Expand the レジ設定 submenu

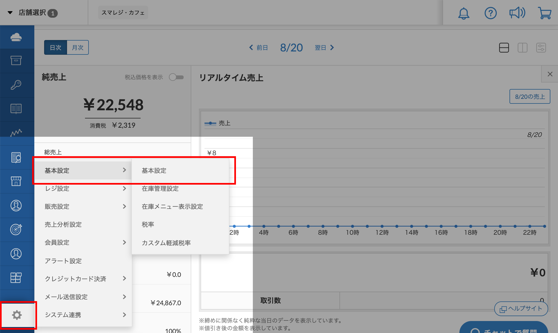click(83, 188)
